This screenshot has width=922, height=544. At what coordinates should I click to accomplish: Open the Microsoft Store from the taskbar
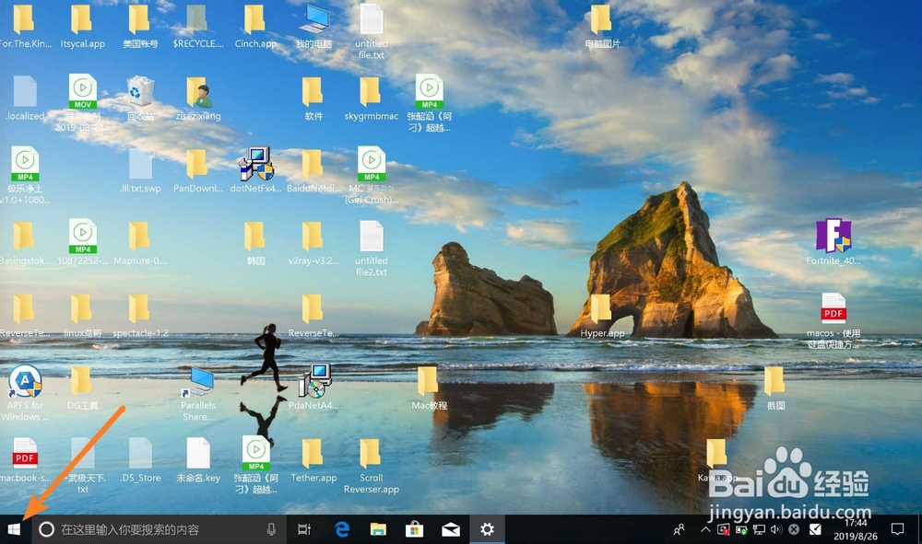click(x=413, y=529)
